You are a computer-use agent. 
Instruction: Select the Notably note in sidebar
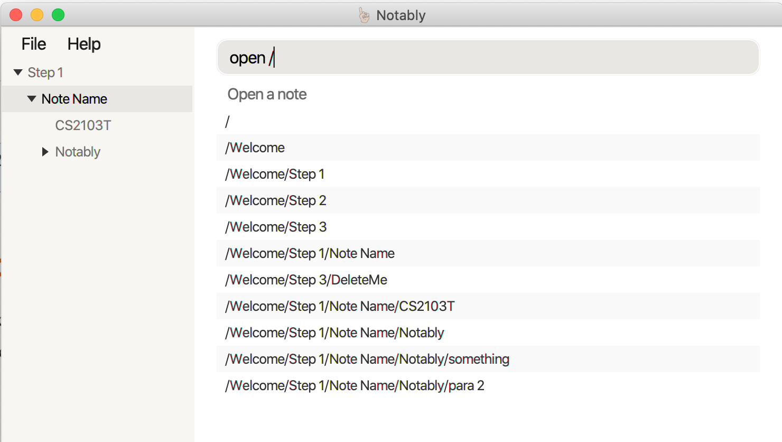click(78, 152)
